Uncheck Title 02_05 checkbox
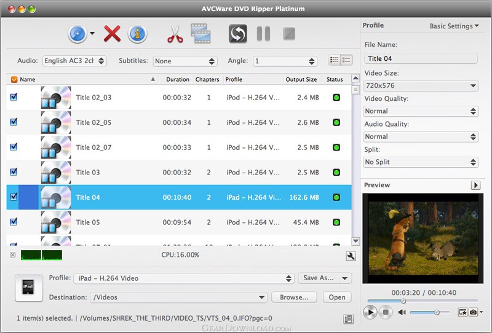 pos(14,122)
